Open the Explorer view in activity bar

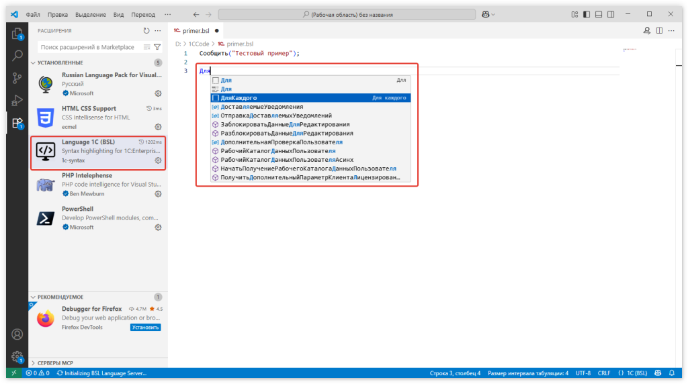pos(17,34)
